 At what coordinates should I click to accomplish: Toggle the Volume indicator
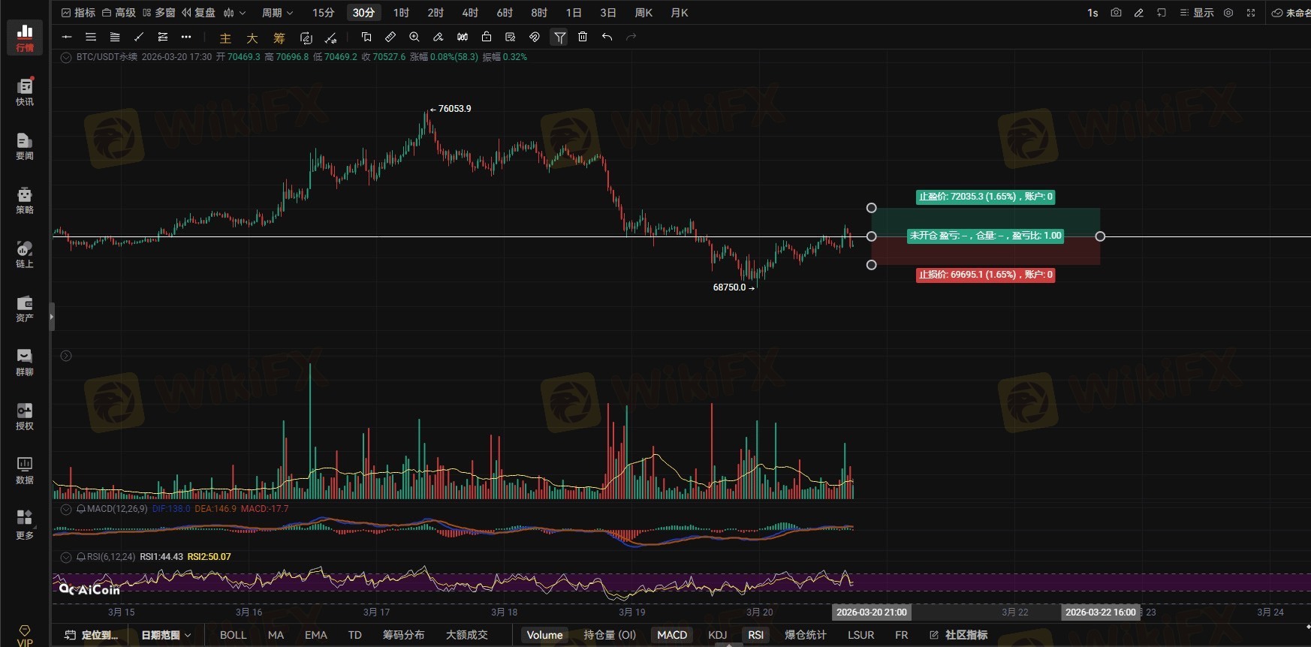(544, 635)
